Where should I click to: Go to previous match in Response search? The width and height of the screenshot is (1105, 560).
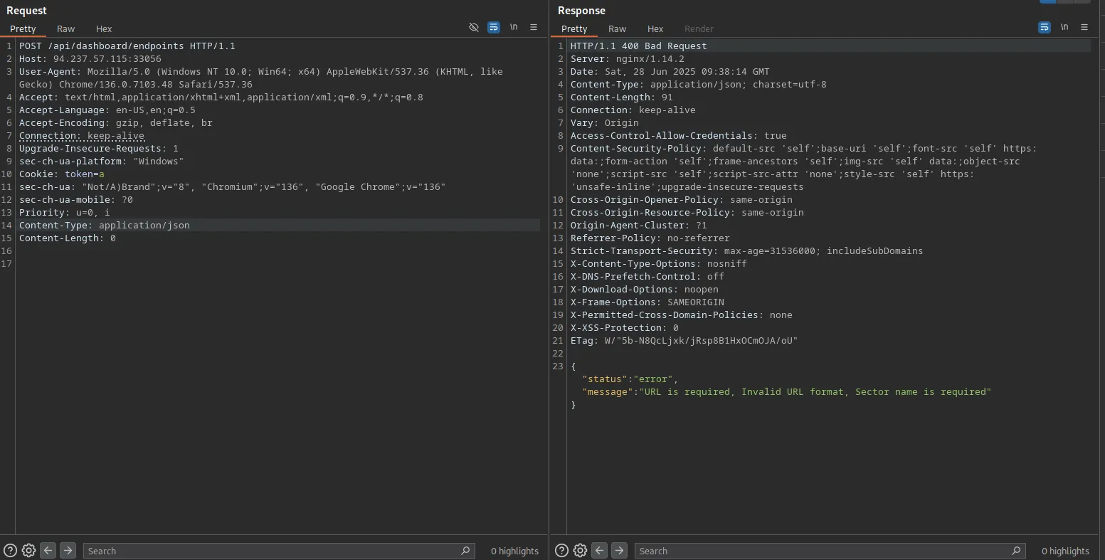tap(600, 550)
